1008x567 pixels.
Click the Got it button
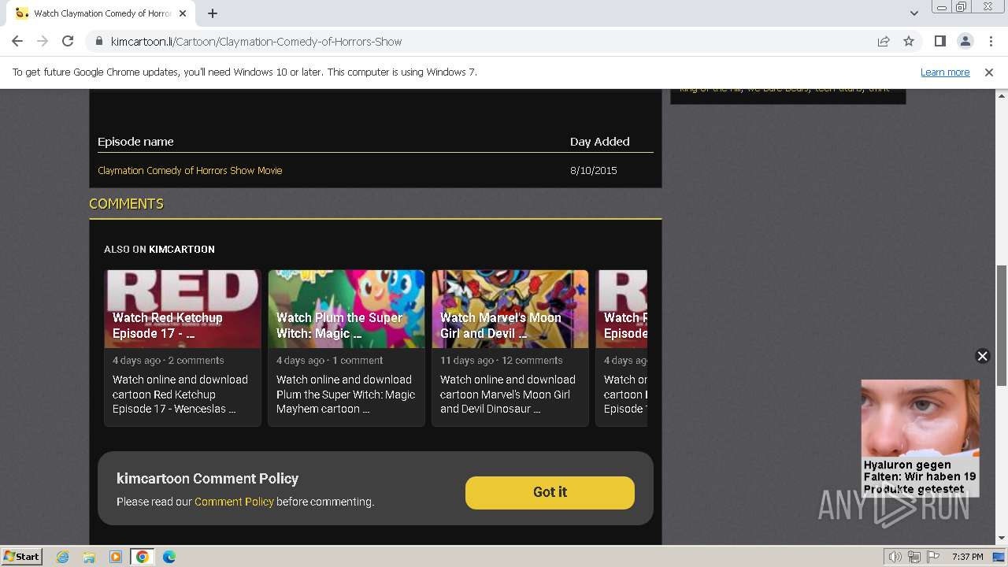click(x=550, y=492)
